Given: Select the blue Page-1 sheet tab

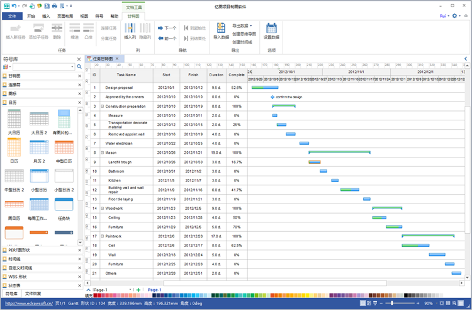Looking at the screenshot, I should coord(154,290).
